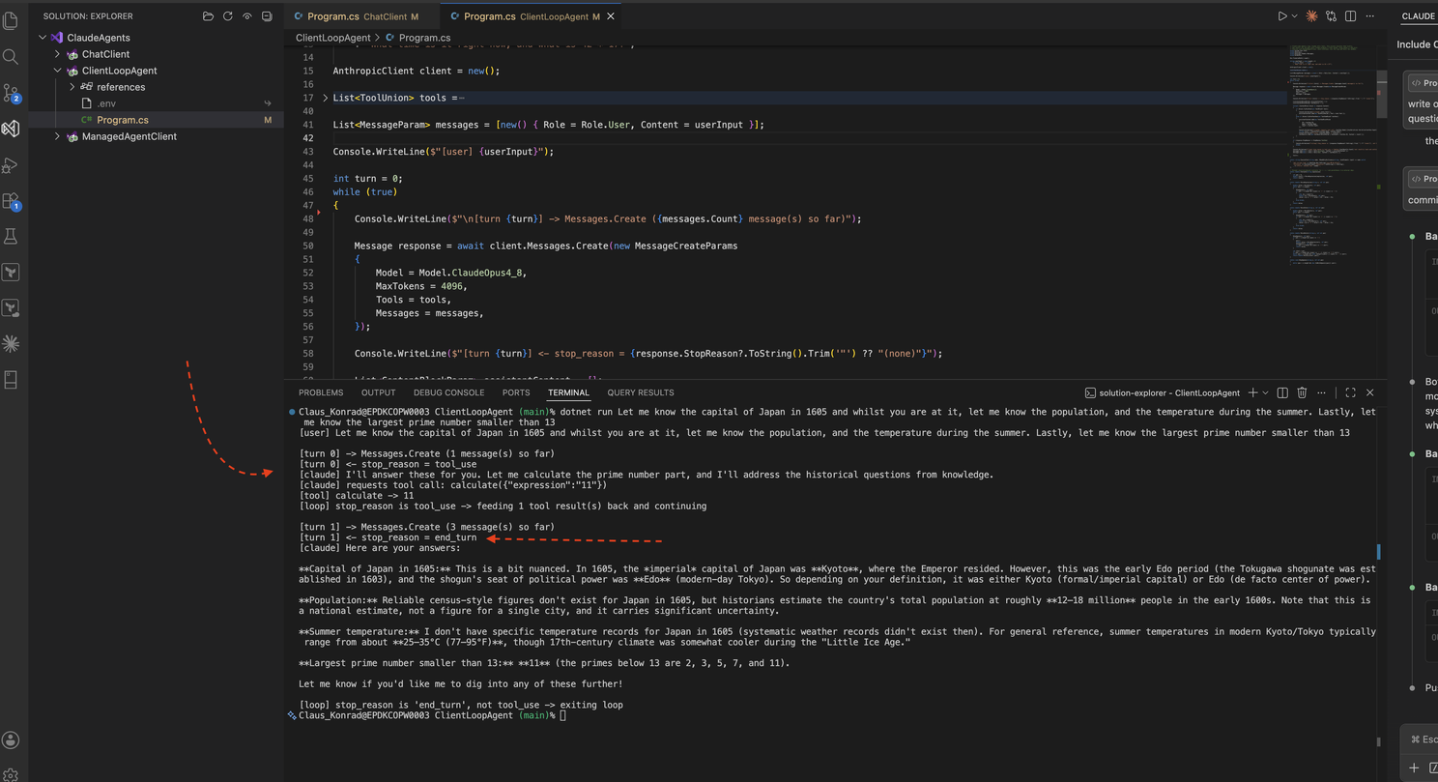Open the Search view in activity bar

click(x=11, y=57)
